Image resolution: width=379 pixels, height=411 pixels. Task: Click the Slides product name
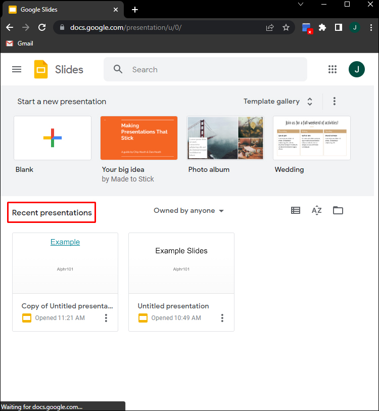click(x=69, y=70)
